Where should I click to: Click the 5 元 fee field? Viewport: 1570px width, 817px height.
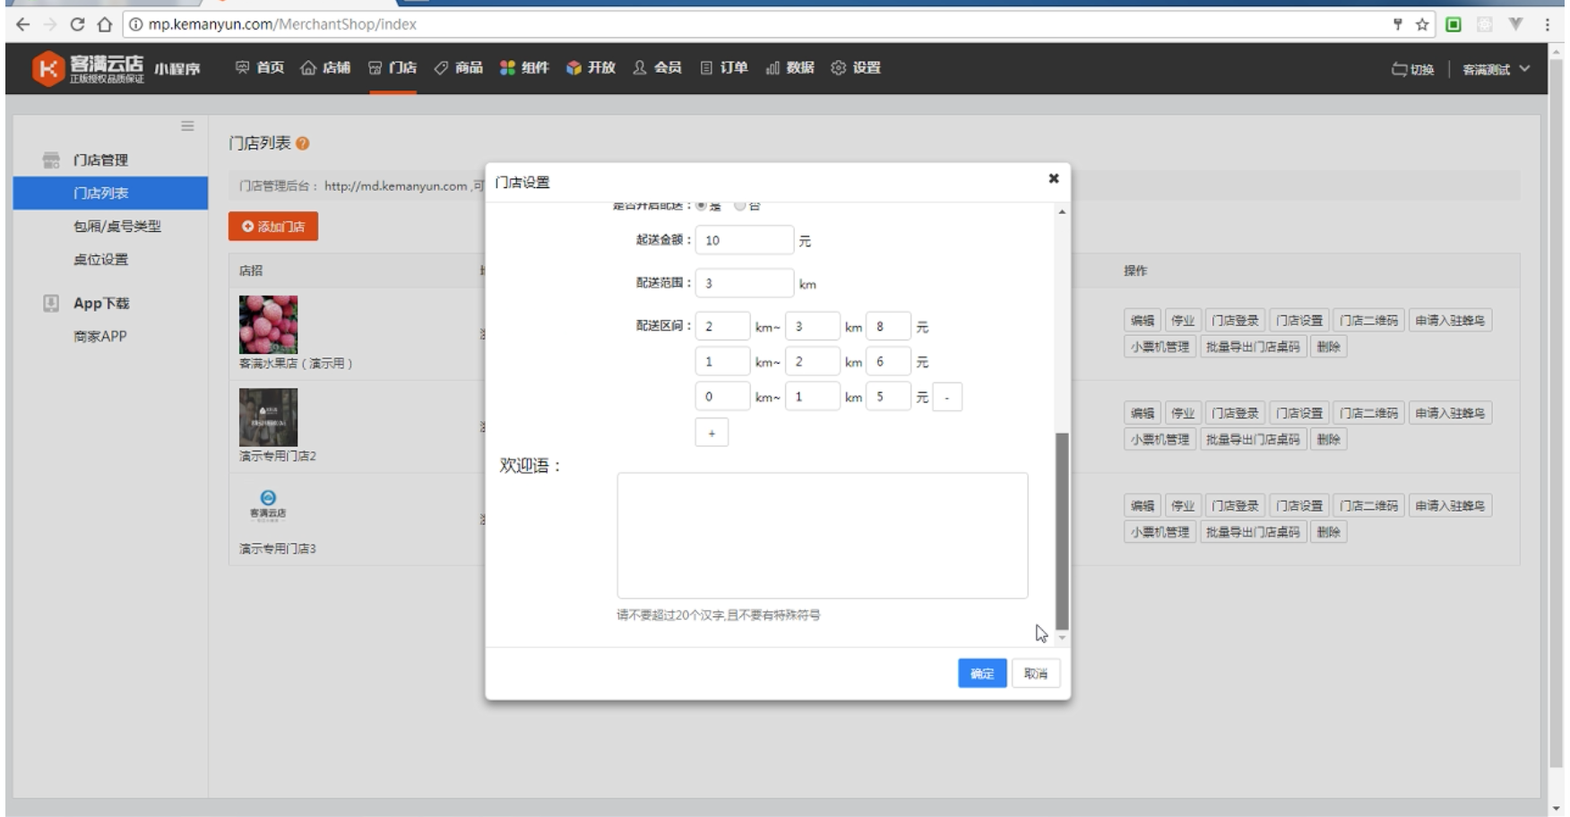pyautogui.click(x=888, y=397)
